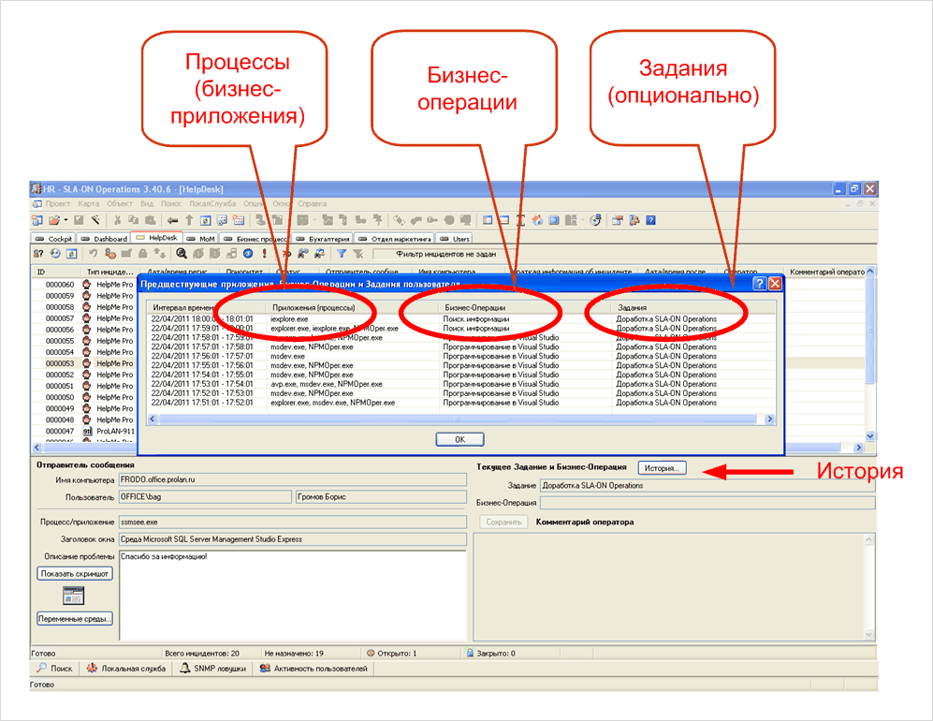Click the Переменные среды... button
The height and width of the screenshot is (721, 933).
click(x=75, y=618)
